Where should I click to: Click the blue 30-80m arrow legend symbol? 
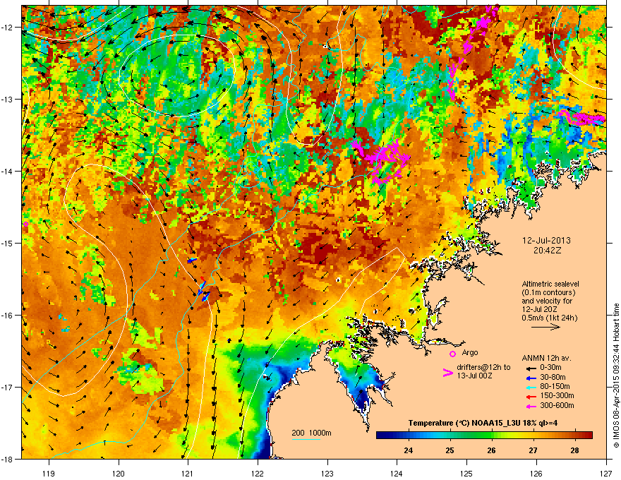(x=530, y=378)
